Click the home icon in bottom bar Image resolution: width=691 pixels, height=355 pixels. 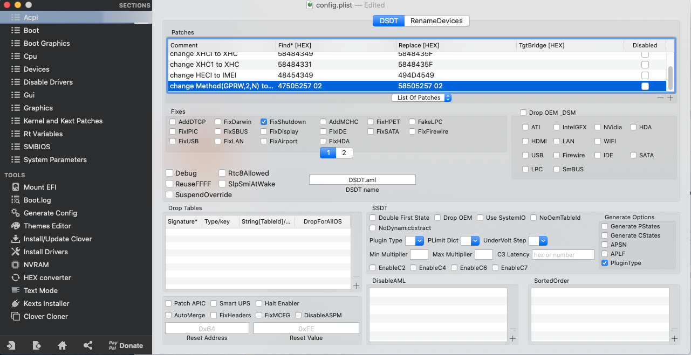click(x=62, y=345)
